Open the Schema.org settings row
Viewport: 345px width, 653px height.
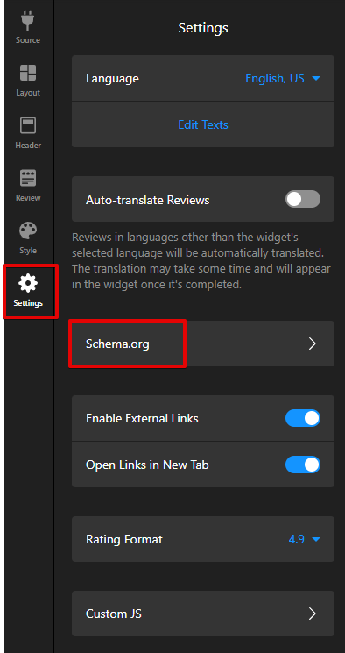click(x=203, y=344)
